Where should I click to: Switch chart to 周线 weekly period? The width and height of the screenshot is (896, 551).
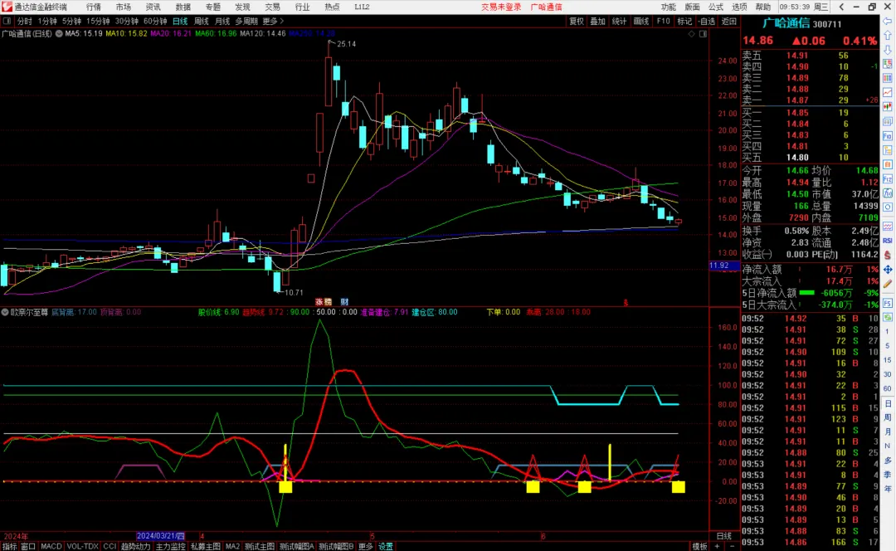pos(201,21)
